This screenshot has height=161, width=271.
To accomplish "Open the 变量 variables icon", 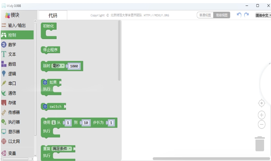I will click(4, 153).
